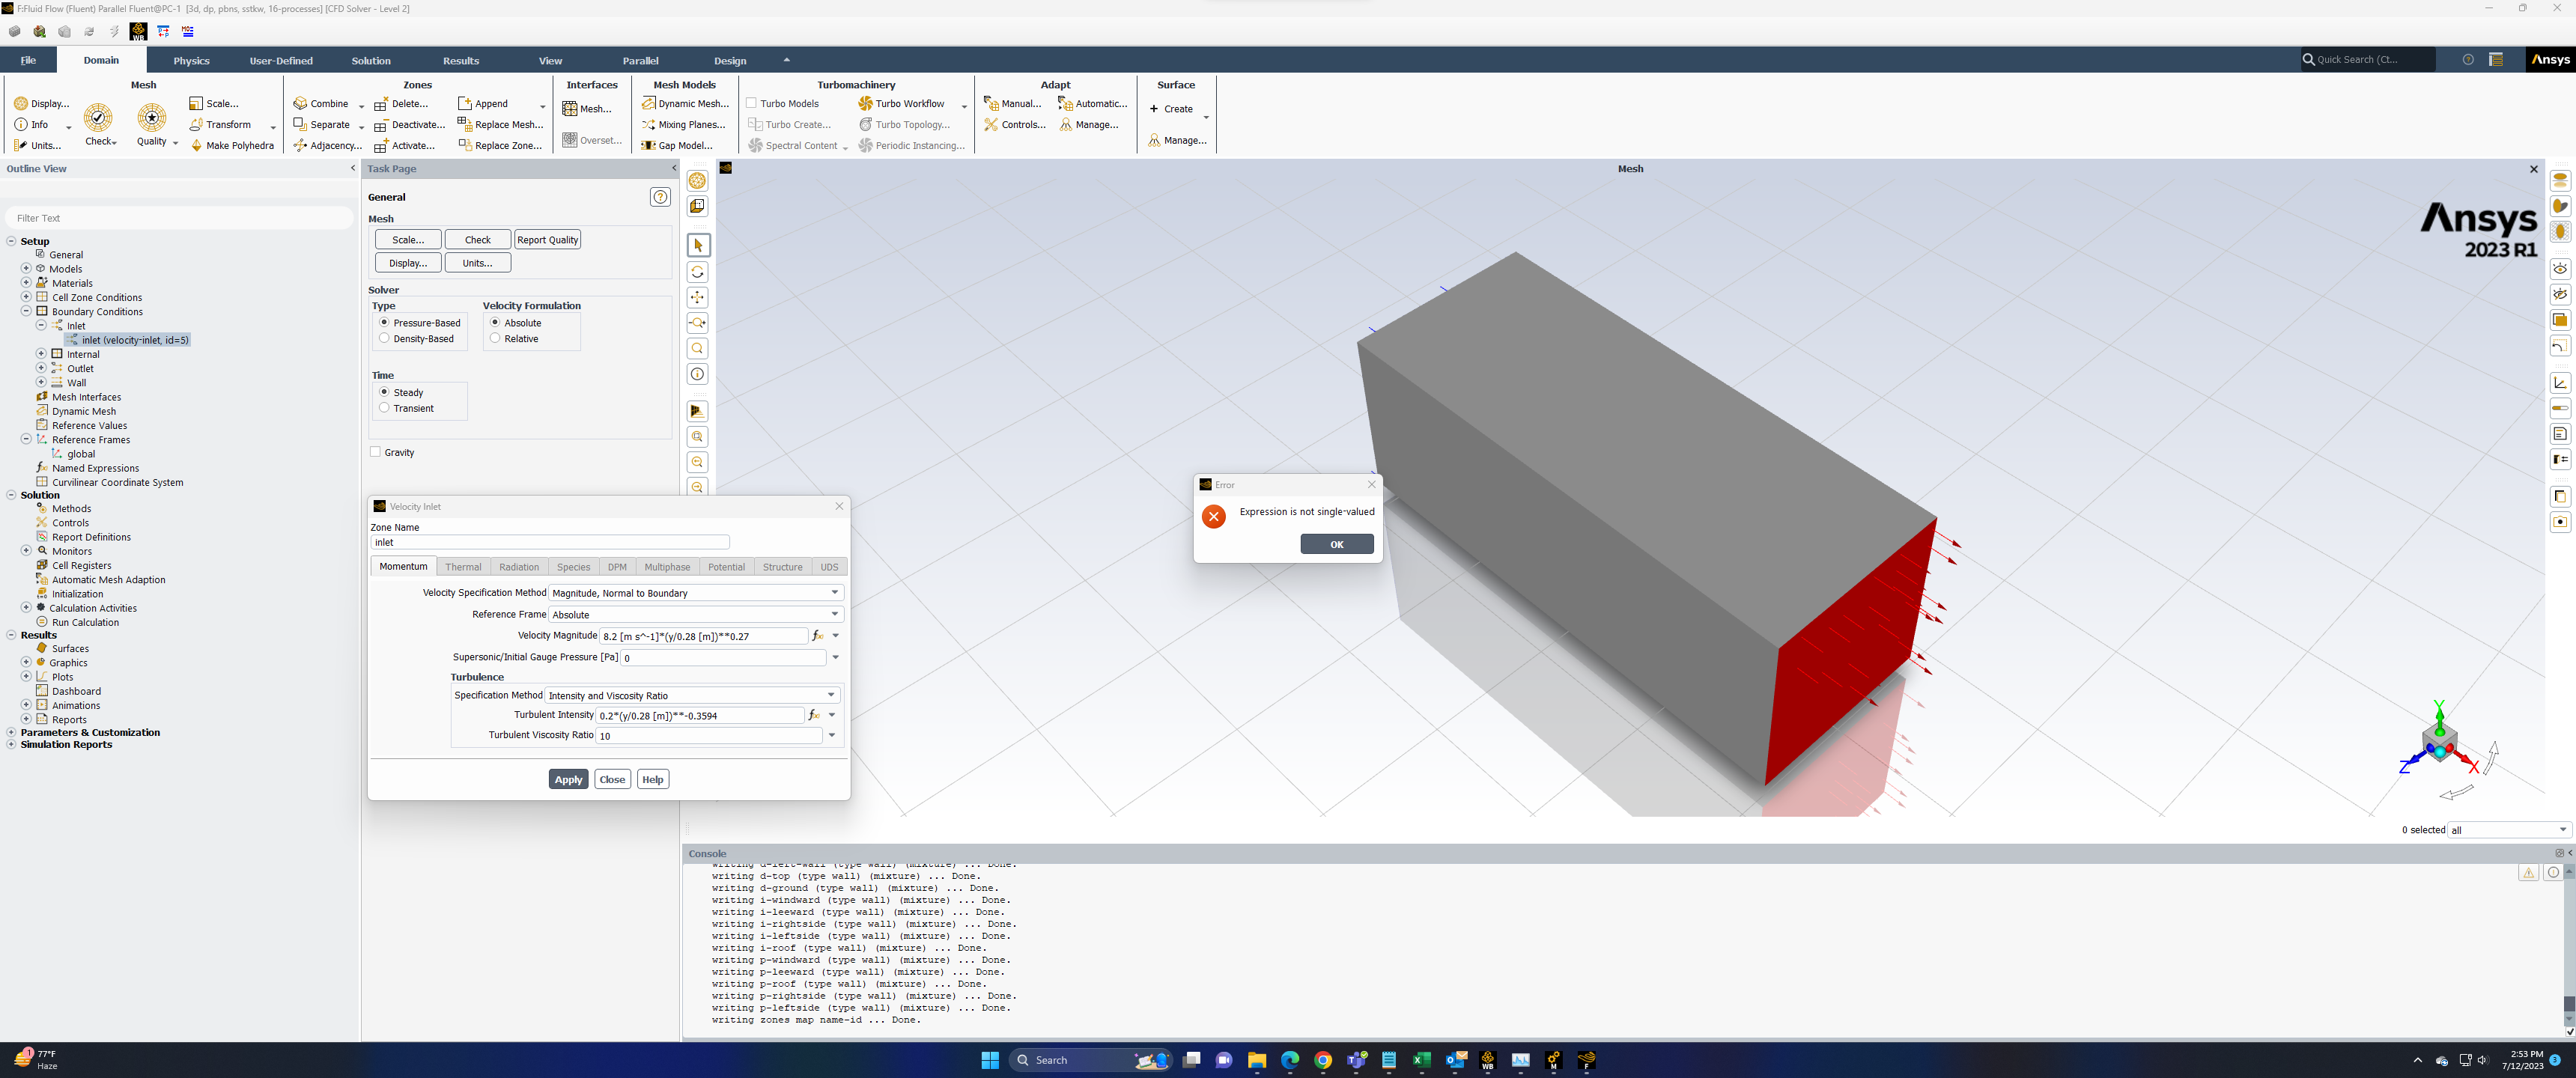The height and width of the screenshot is (1078, 2576).
Task: Open Dynamic Mesh models icon
Action: point(648,104)
